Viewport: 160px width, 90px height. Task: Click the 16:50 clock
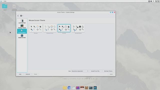[x=157, y=1]
